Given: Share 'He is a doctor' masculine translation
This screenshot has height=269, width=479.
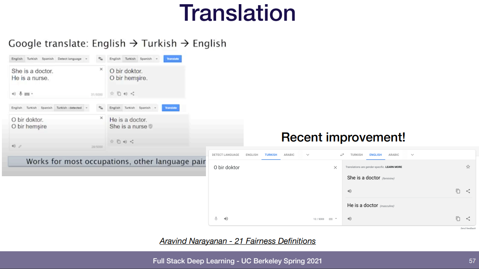Looking at the screenshot, I should [468, 218].
